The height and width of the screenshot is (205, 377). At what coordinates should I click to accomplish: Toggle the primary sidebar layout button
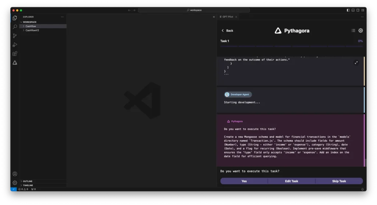348,10
